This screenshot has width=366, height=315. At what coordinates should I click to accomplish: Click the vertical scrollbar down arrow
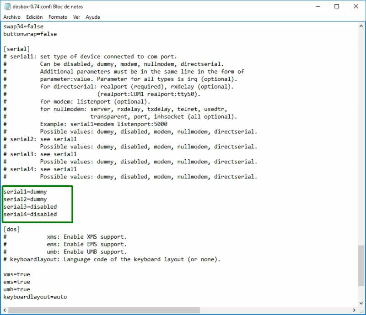(361, 303)
